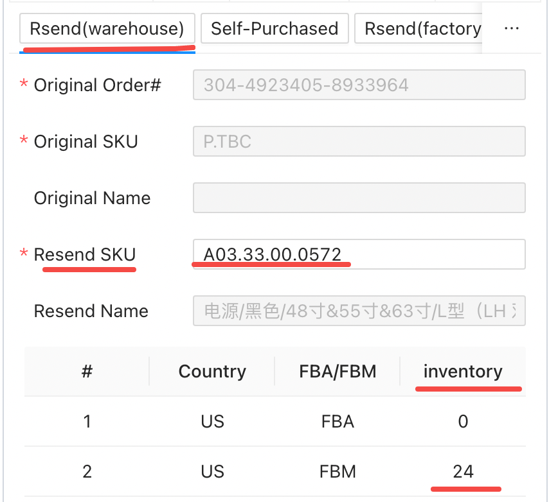The image size is (549, 502).
Task: Click the # column header
Action: 87,372
